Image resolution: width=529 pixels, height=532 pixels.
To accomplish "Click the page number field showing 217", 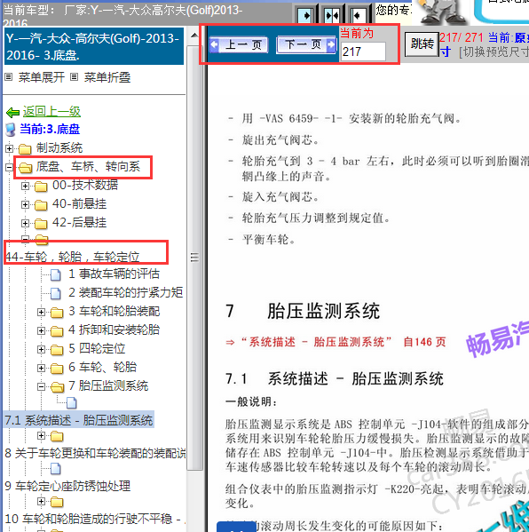I will [x=363, y=52].
